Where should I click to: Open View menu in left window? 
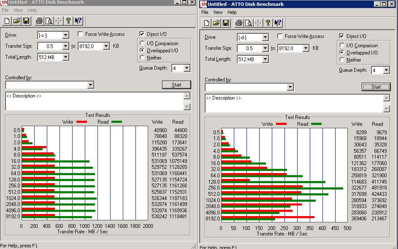click(18, 10)
